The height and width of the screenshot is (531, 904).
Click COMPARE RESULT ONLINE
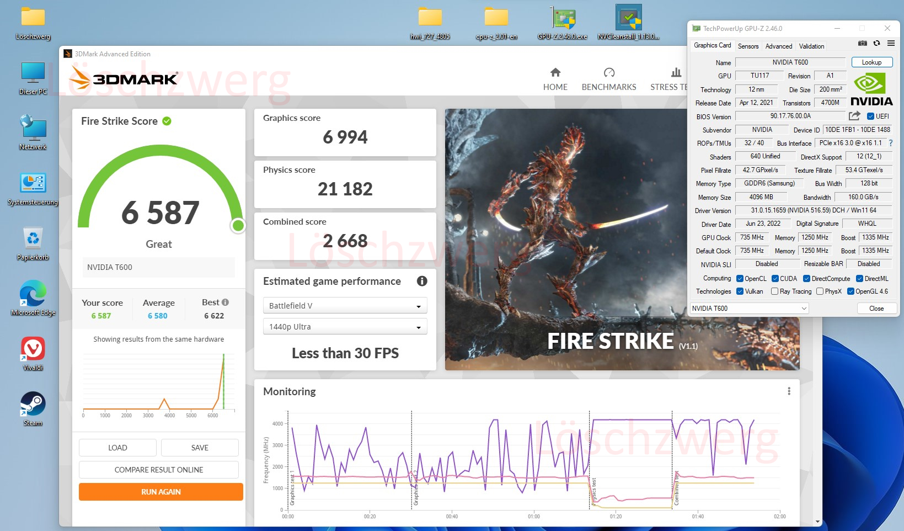click(x=159, y=470)
